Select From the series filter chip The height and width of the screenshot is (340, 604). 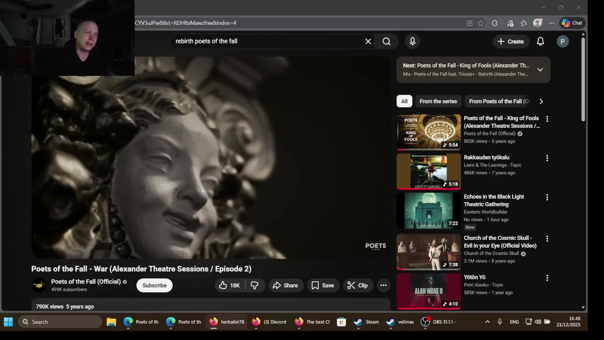click(438, 101)
